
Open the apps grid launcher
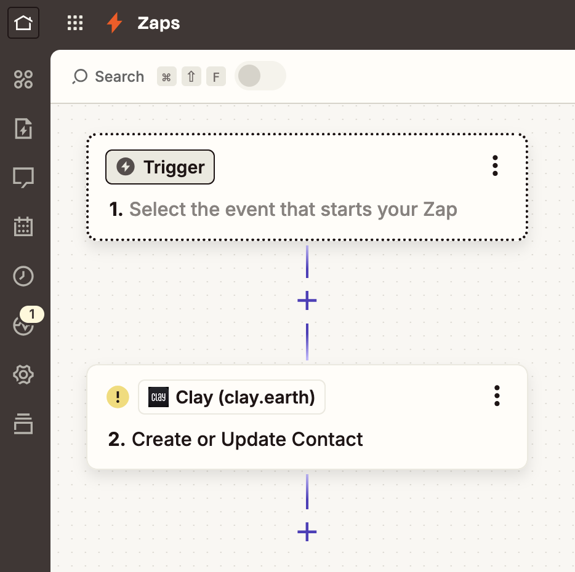point(75,23)
